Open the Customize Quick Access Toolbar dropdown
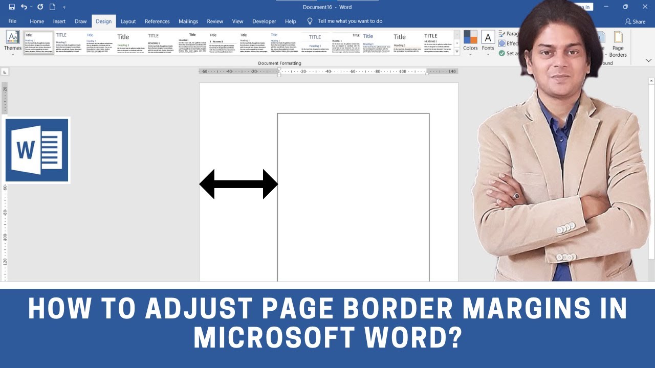The height and width of the screenshot is (368, 655). coord(64,7)
